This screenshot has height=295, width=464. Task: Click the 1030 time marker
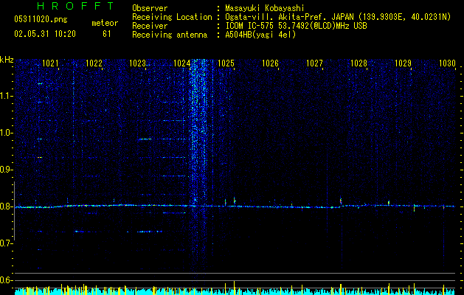(x=447, y=63)
